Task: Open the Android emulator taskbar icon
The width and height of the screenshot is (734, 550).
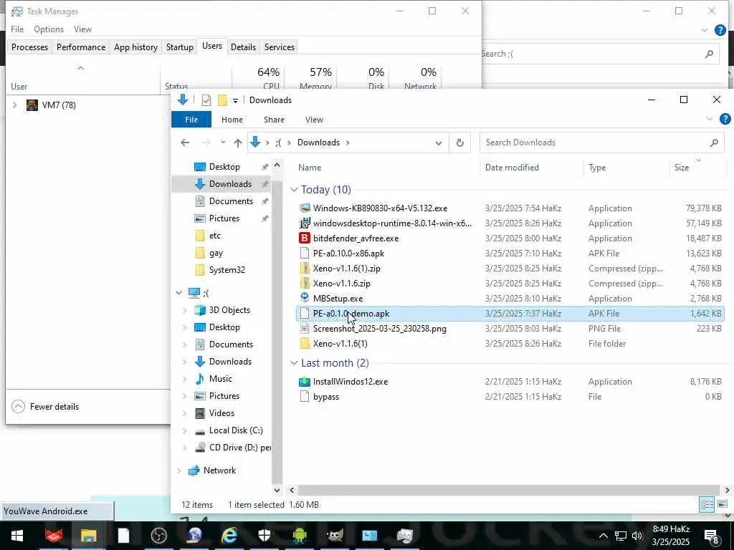Action: pos(300,535)
